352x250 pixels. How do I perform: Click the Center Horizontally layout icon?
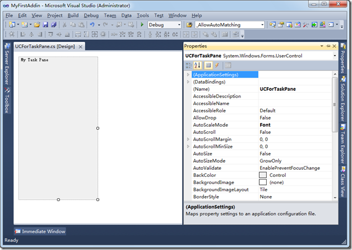186,34
